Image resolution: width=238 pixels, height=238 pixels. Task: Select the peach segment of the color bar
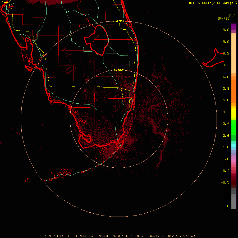click(x=234, y=53)
